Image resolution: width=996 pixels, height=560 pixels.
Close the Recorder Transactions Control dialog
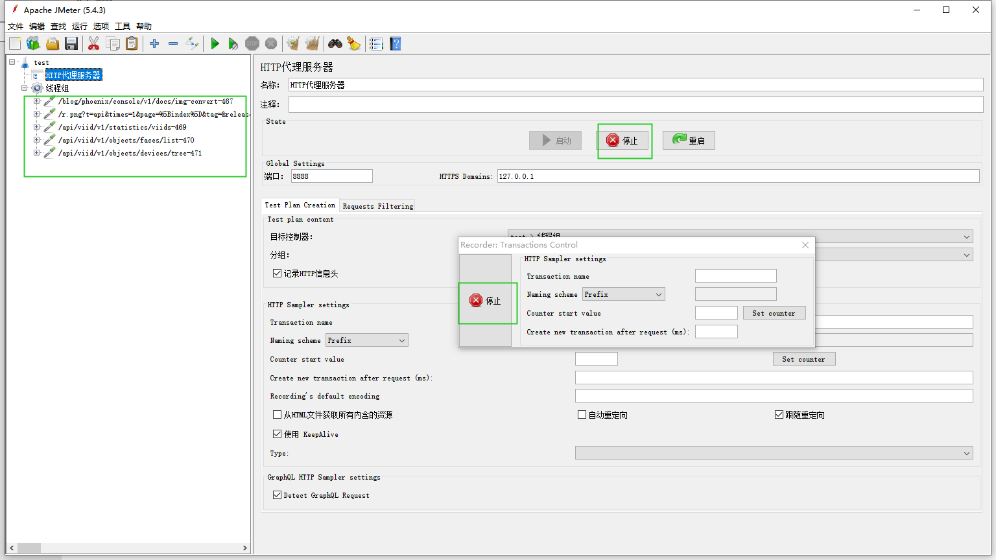click(805, 245)
